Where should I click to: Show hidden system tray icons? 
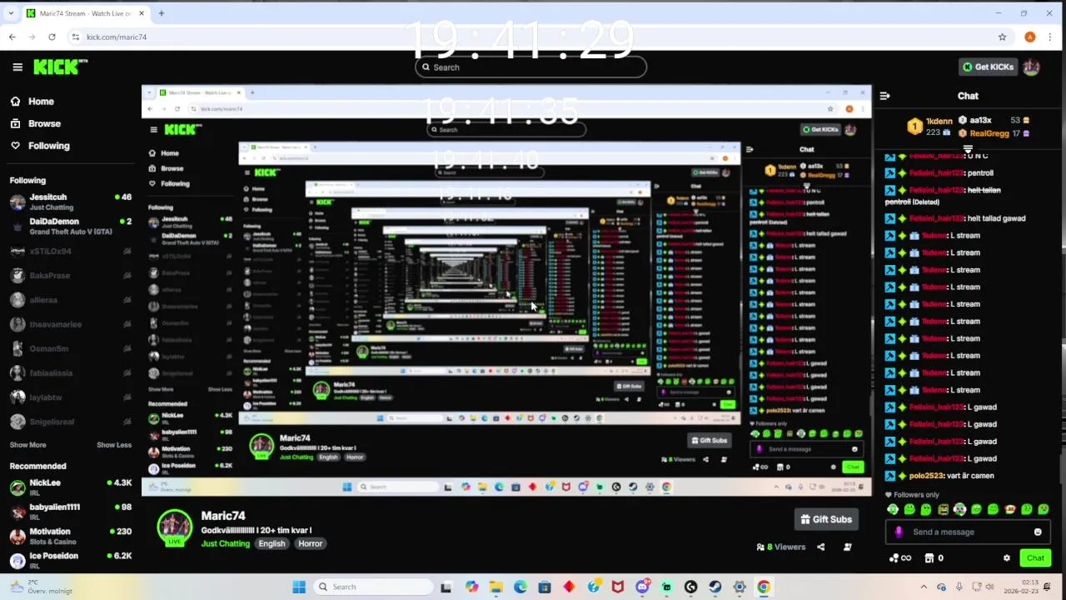click(x=924, y=587)
